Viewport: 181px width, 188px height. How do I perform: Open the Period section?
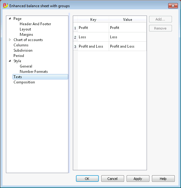[19, 56]
